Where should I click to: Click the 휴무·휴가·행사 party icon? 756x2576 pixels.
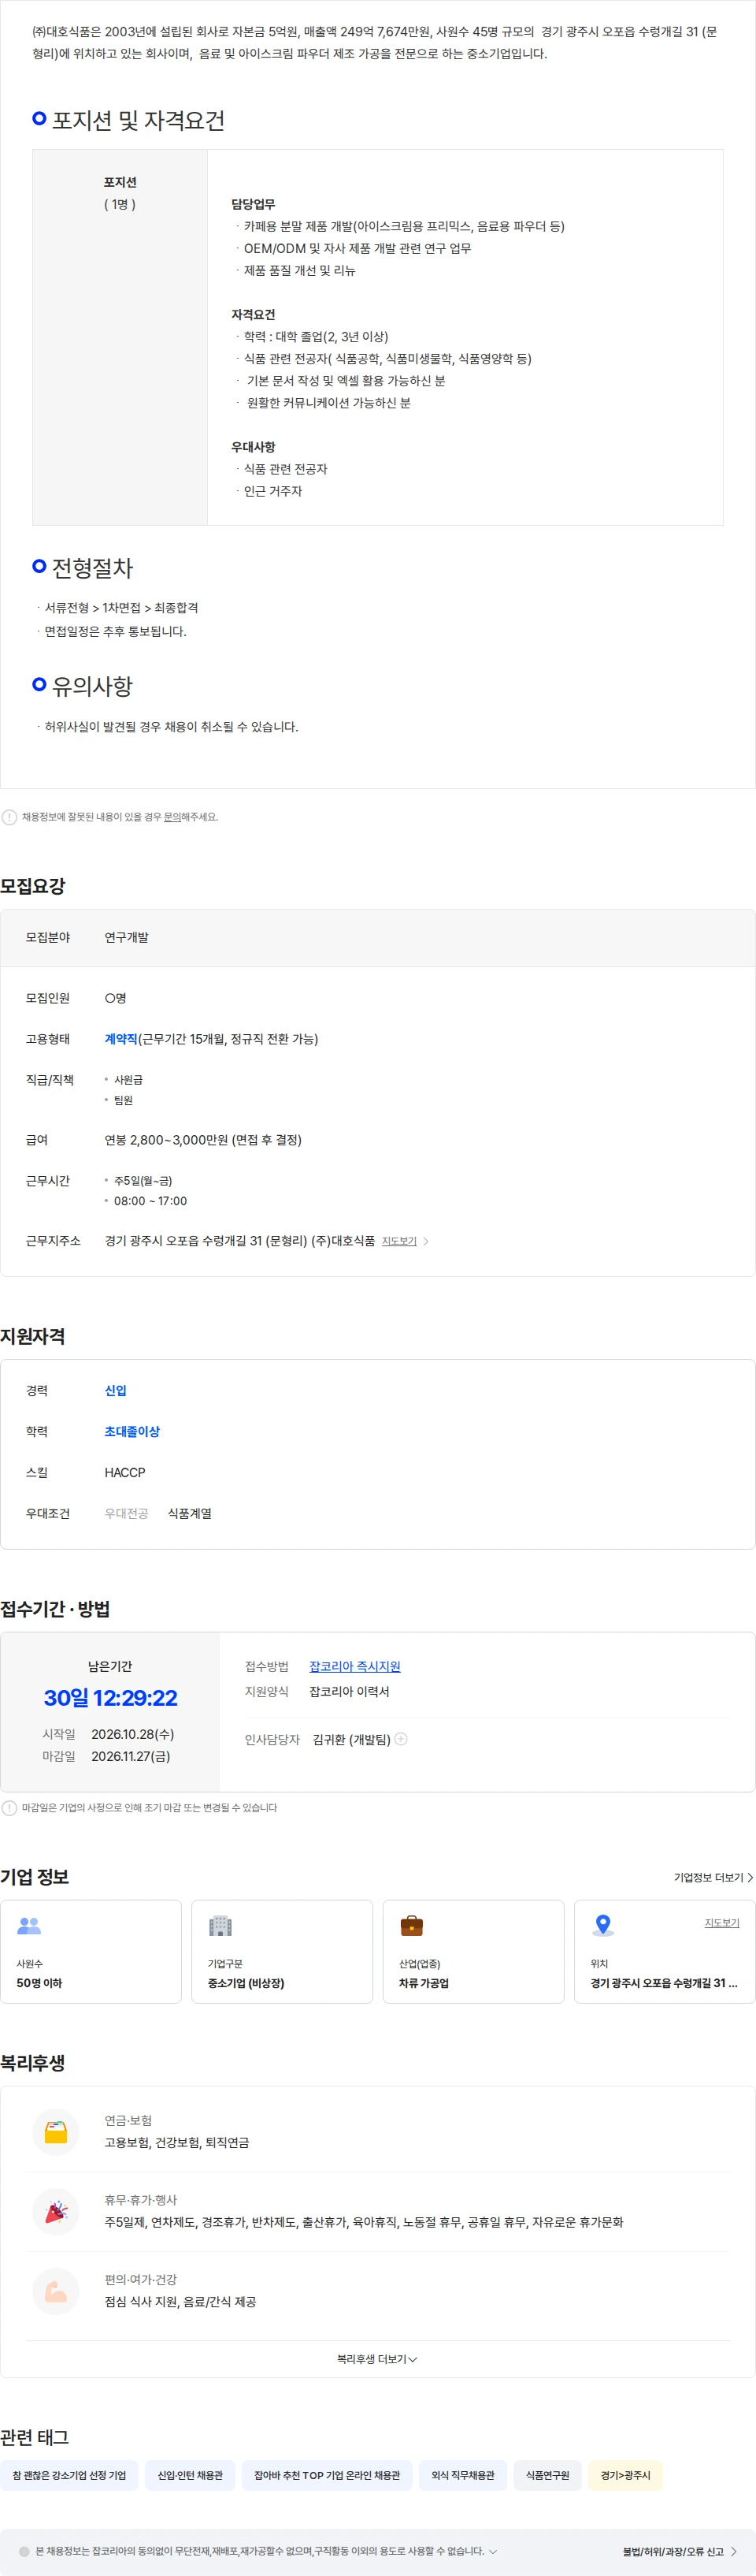point(56,2211)
